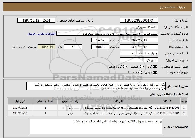Click product code 0211100643860001

click(167, 113)
